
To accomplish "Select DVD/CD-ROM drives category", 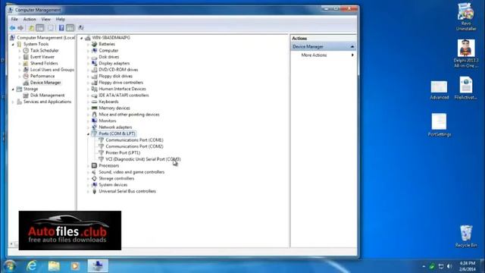I will pyautogui.click(x=118, y=70).
